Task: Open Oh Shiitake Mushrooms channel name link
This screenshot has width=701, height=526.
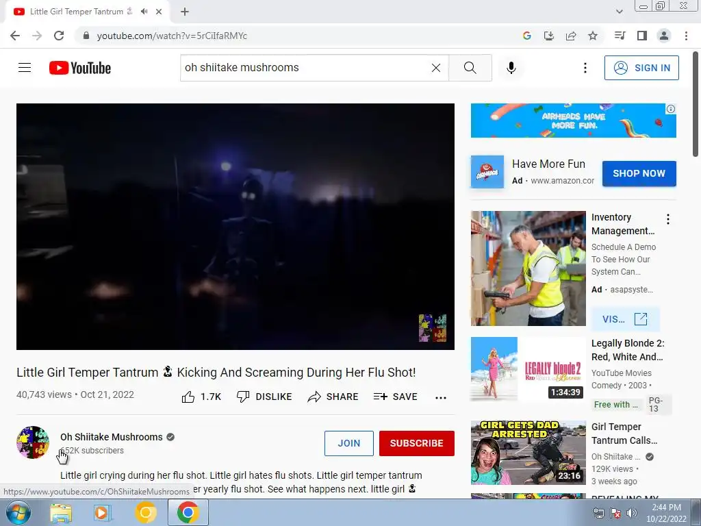Action: (x=112, y=437)
